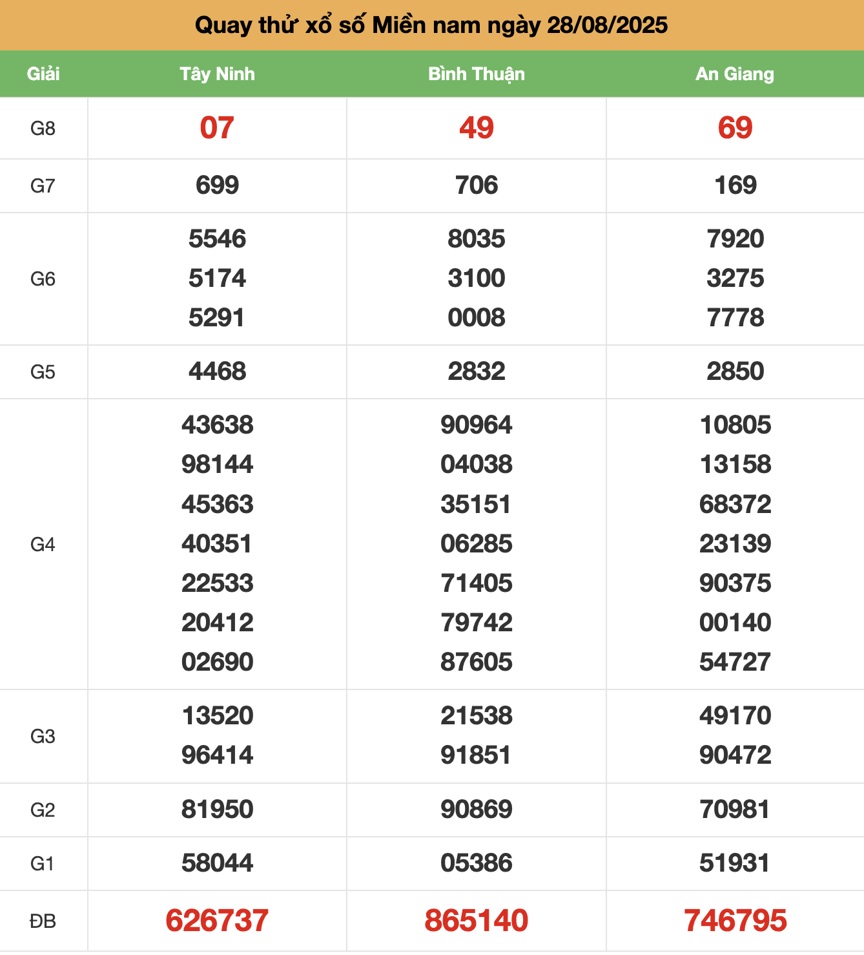Click the G4 row label

coord(43,545)
